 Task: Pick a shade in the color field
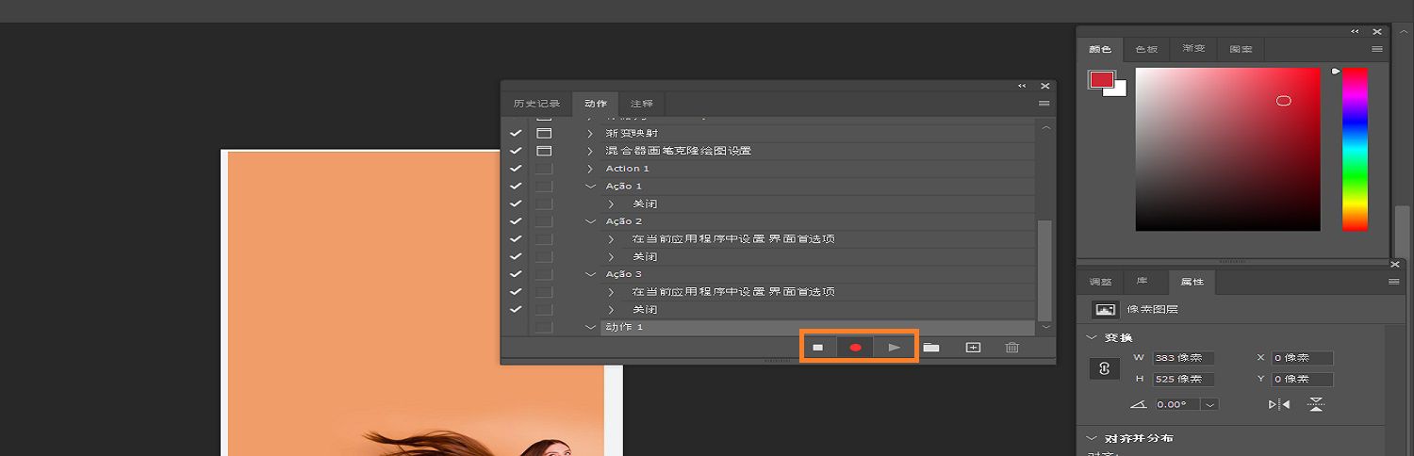point(1227,149)
